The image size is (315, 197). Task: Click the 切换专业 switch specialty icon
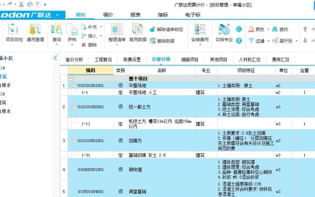224,29
